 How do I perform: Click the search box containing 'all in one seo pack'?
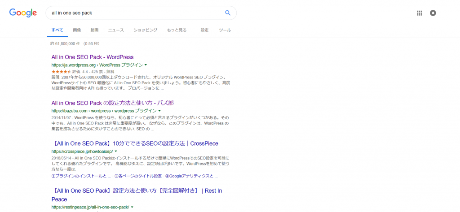coord(135,13)
